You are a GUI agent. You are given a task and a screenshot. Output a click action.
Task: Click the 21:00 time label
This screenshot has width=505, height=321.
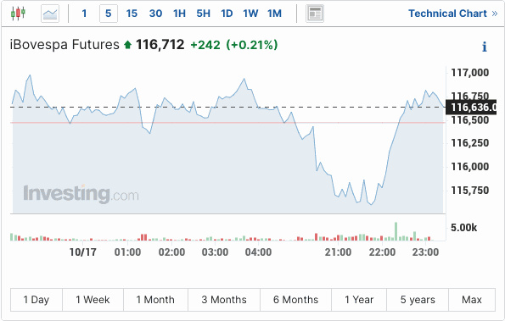(338, 252)
